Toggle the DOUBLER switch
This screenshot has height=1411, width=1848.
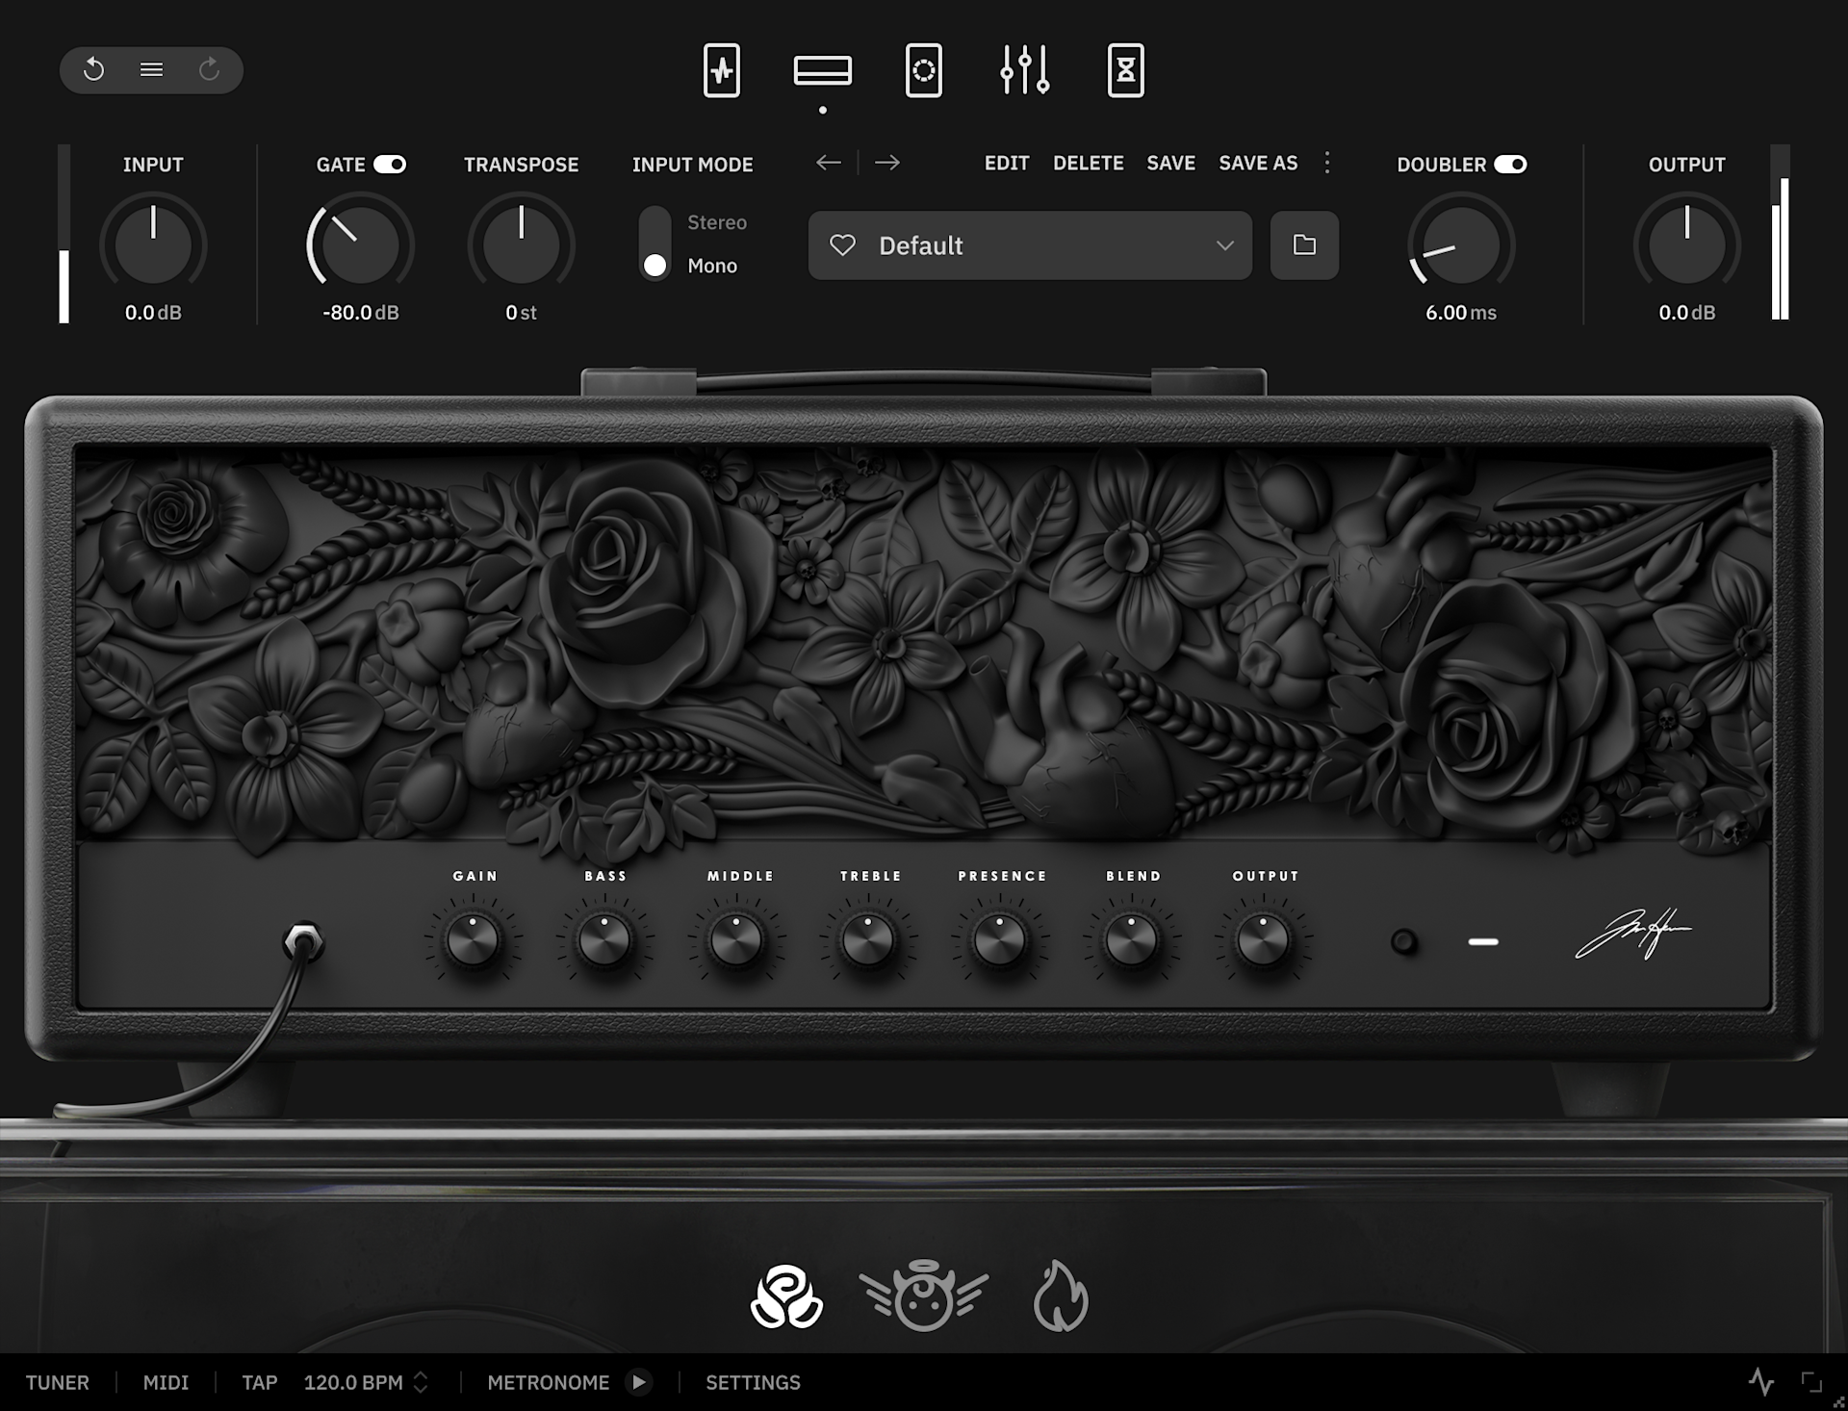(x=1510, y=165)
